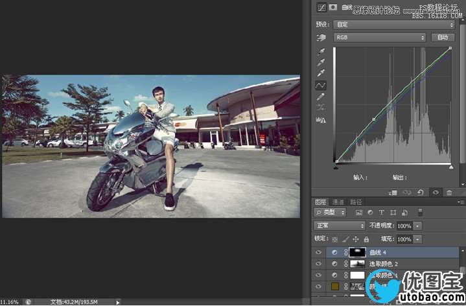Filter layers by adjustment layer type
This screenshot has width=466, height=306.
click(x=370, y=213)
